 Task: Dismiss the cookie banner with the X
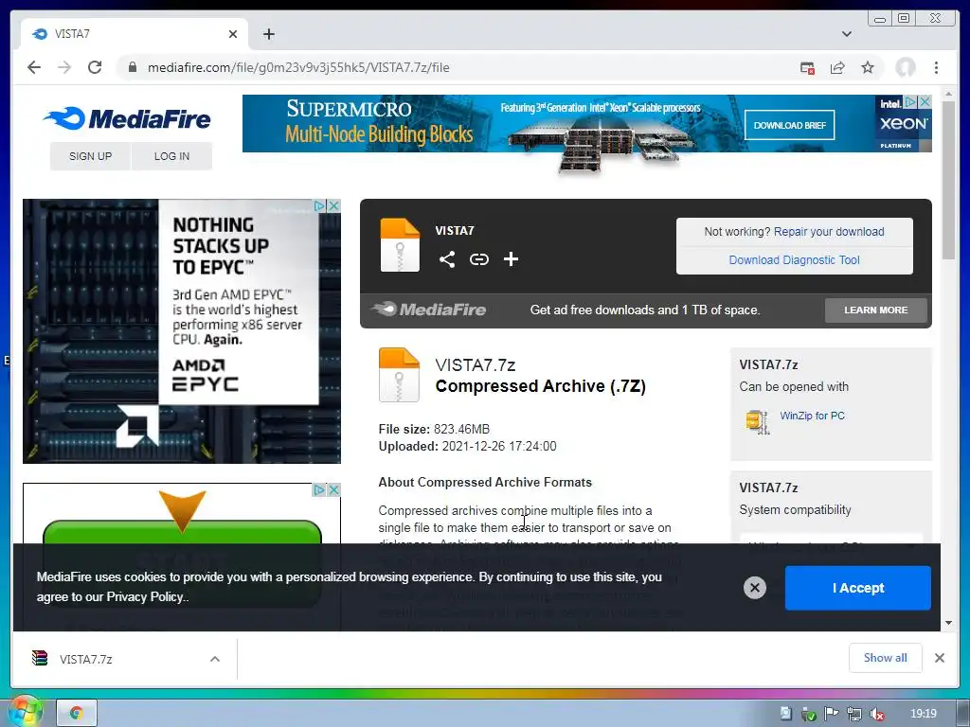click(x=755, y=588)
